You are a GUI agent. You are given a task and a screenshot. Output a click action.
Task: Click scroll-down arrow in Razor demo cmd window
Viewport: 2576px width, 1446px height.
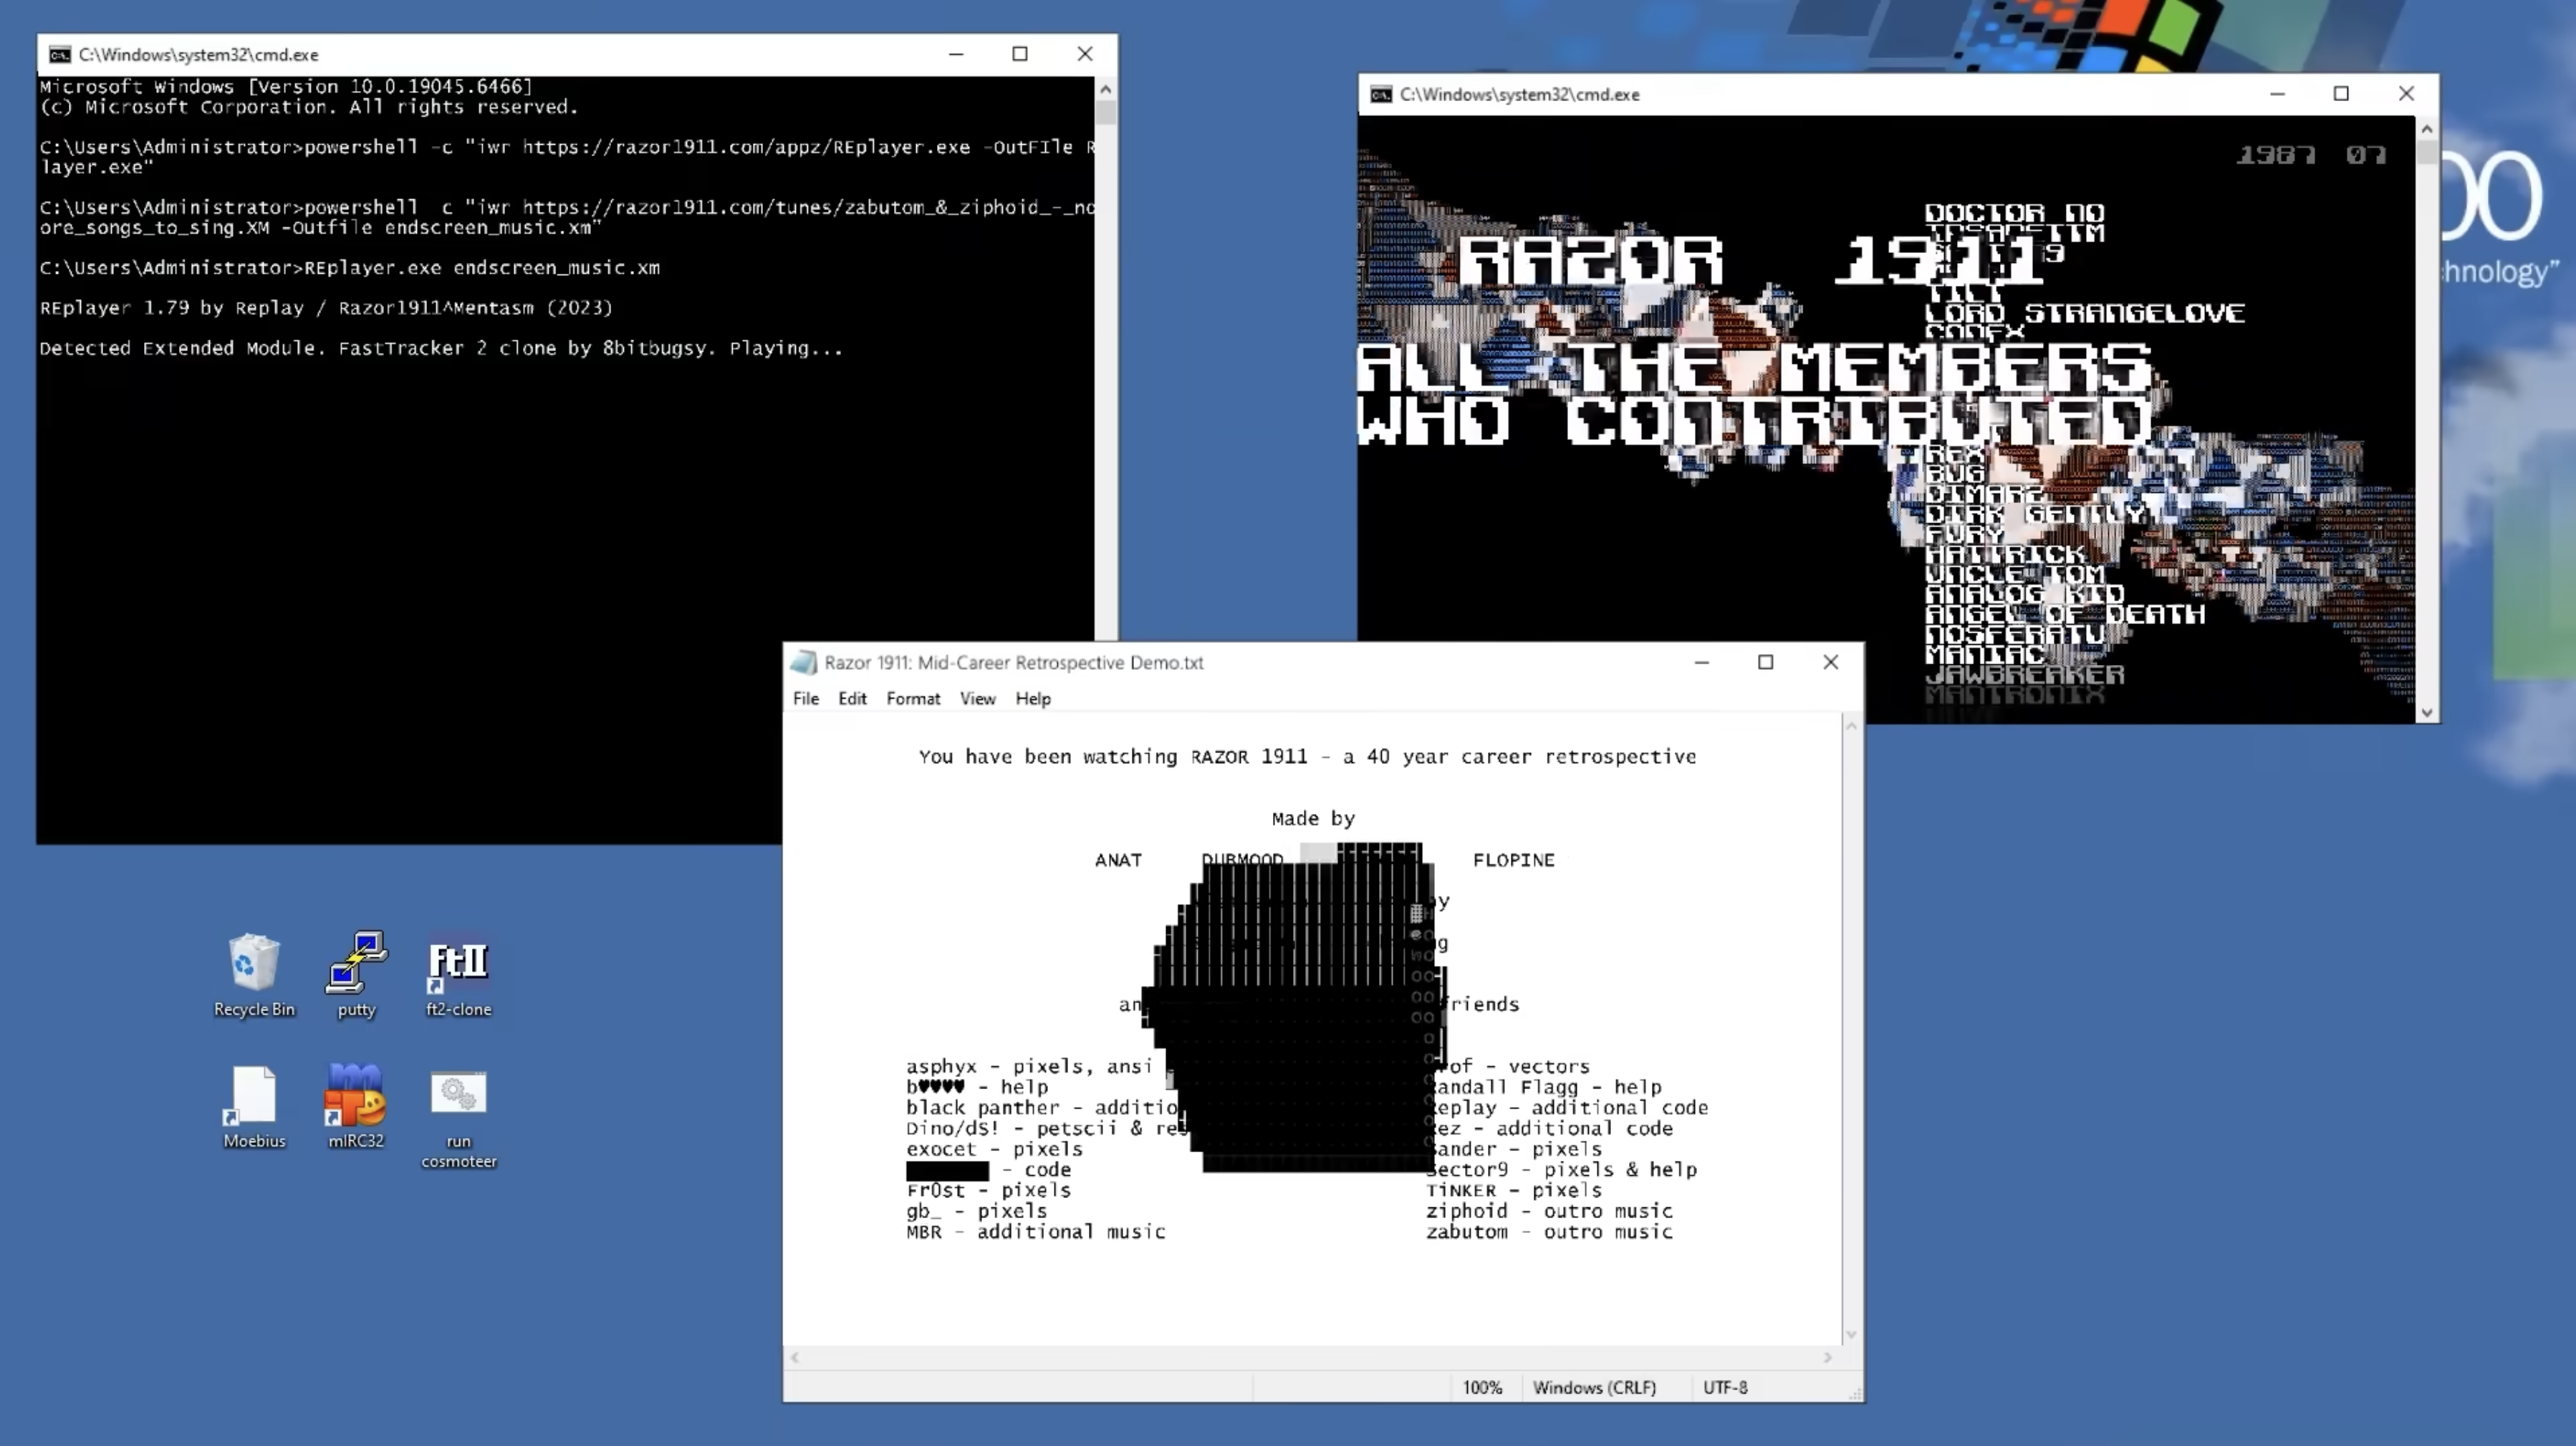point(2427,712)
